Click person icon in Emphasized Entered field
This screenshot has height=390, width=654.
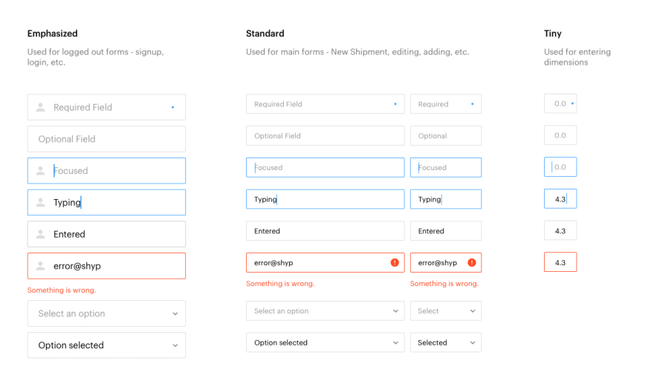[40, 234]
